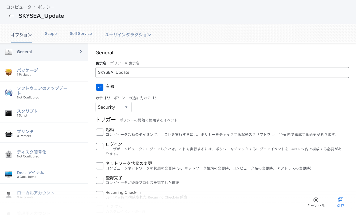The height and width of the screenshot is (215, 356).
Task: Click the printer icon
Action: (9, 134)
